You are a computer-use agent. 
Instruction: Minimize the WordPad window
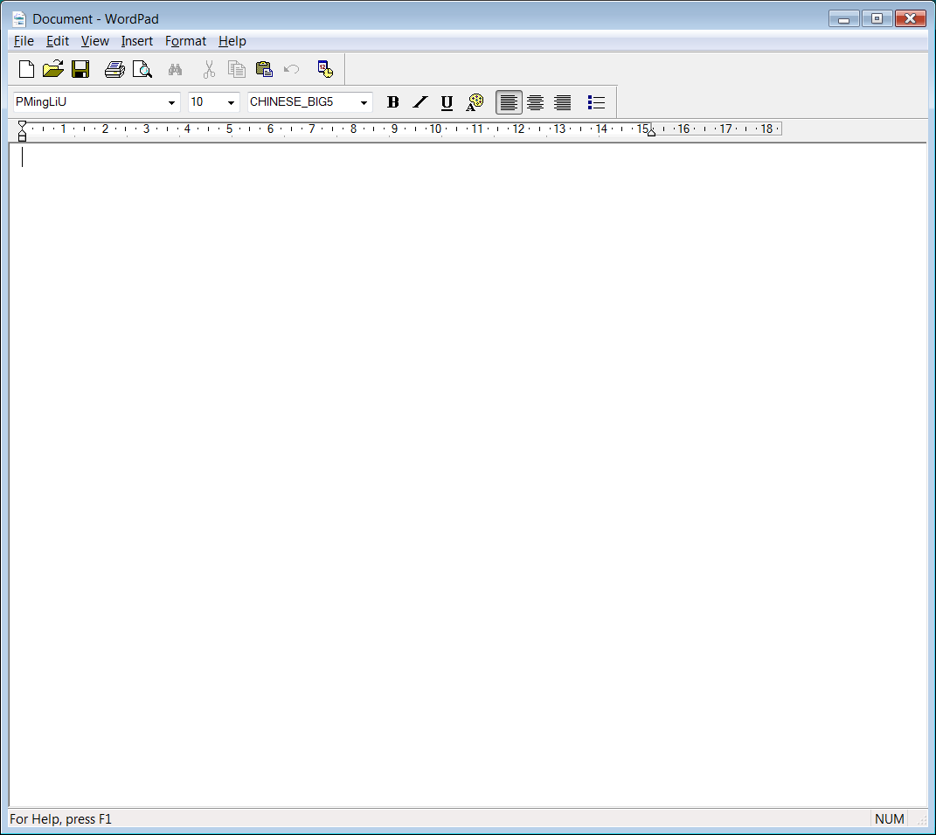click(843, 19)
